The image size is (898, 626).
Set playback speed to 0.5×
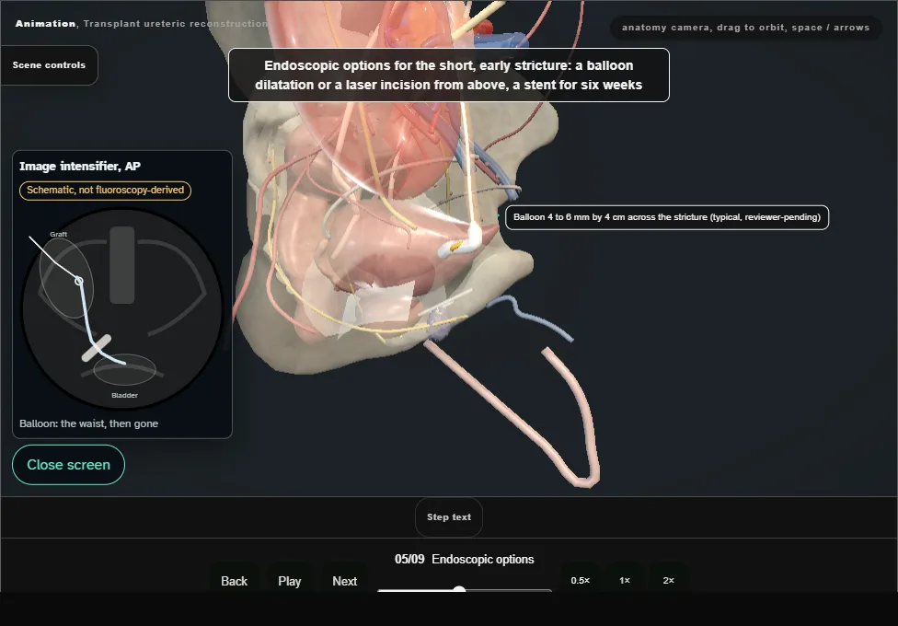581,580
